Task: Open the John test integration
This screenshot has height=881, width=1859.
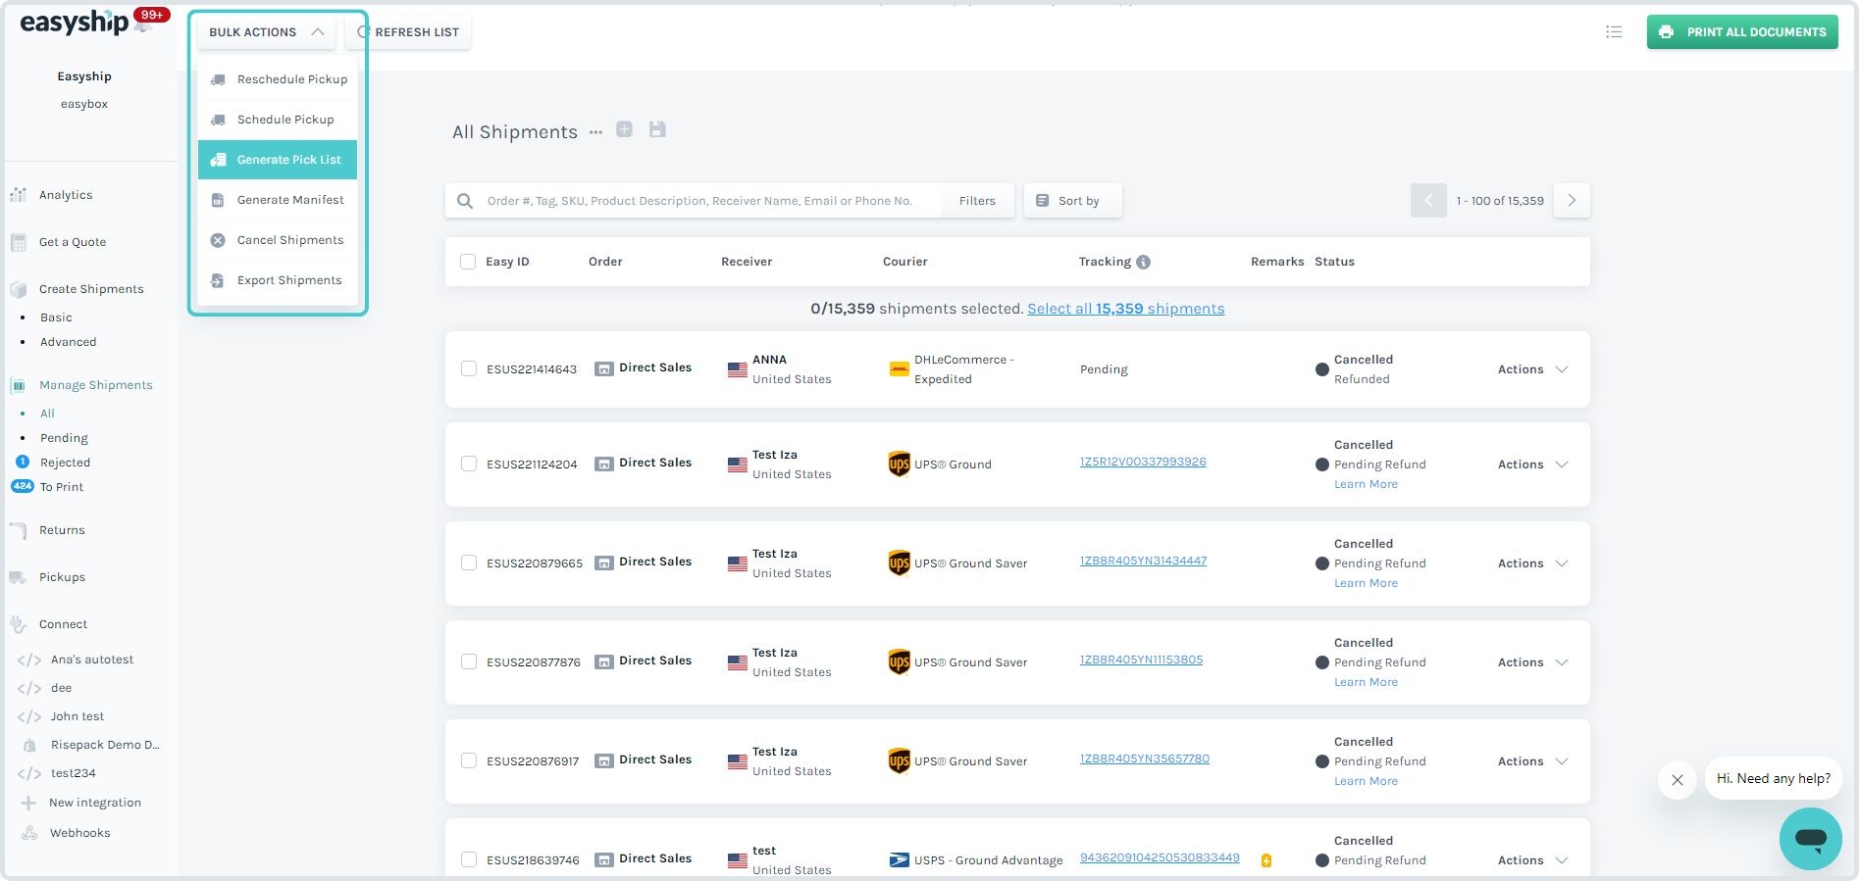Action: pyautogui.click(x=77, y=716)
